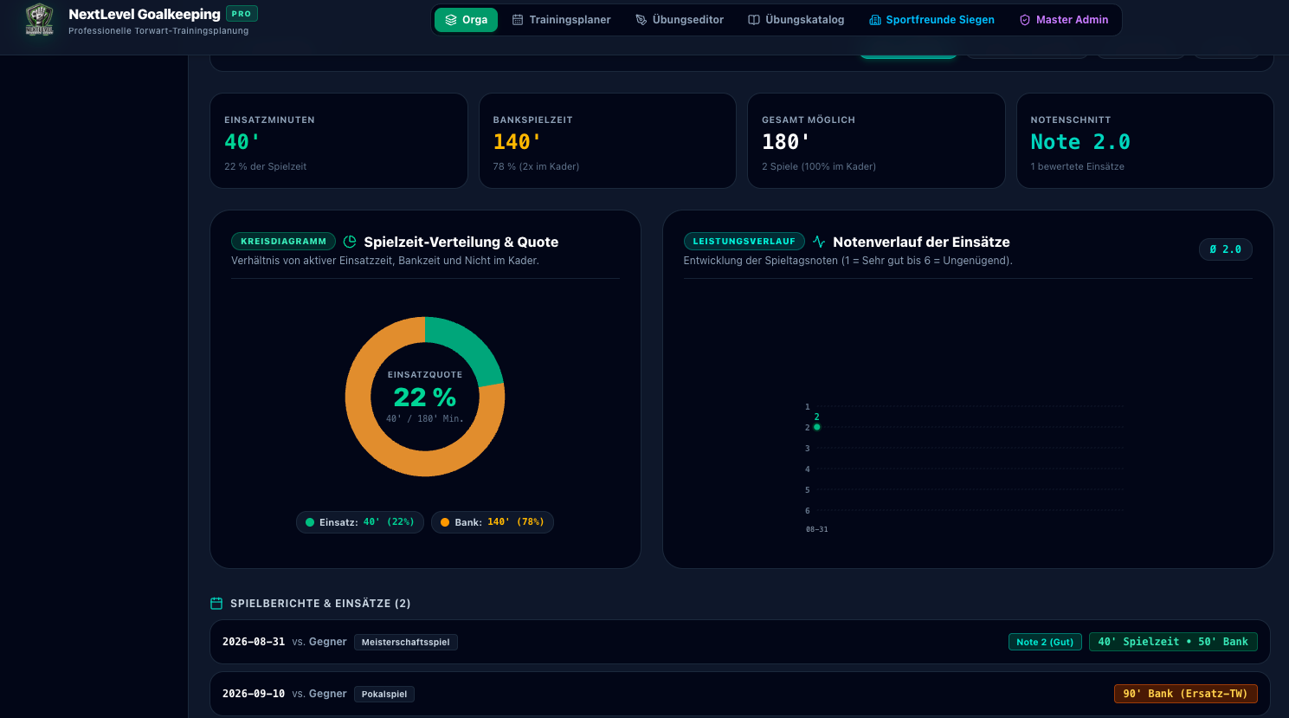1289x718 pixels.
Task: Click the KREISDIAGRAMM badge
Action: (283, 242)
